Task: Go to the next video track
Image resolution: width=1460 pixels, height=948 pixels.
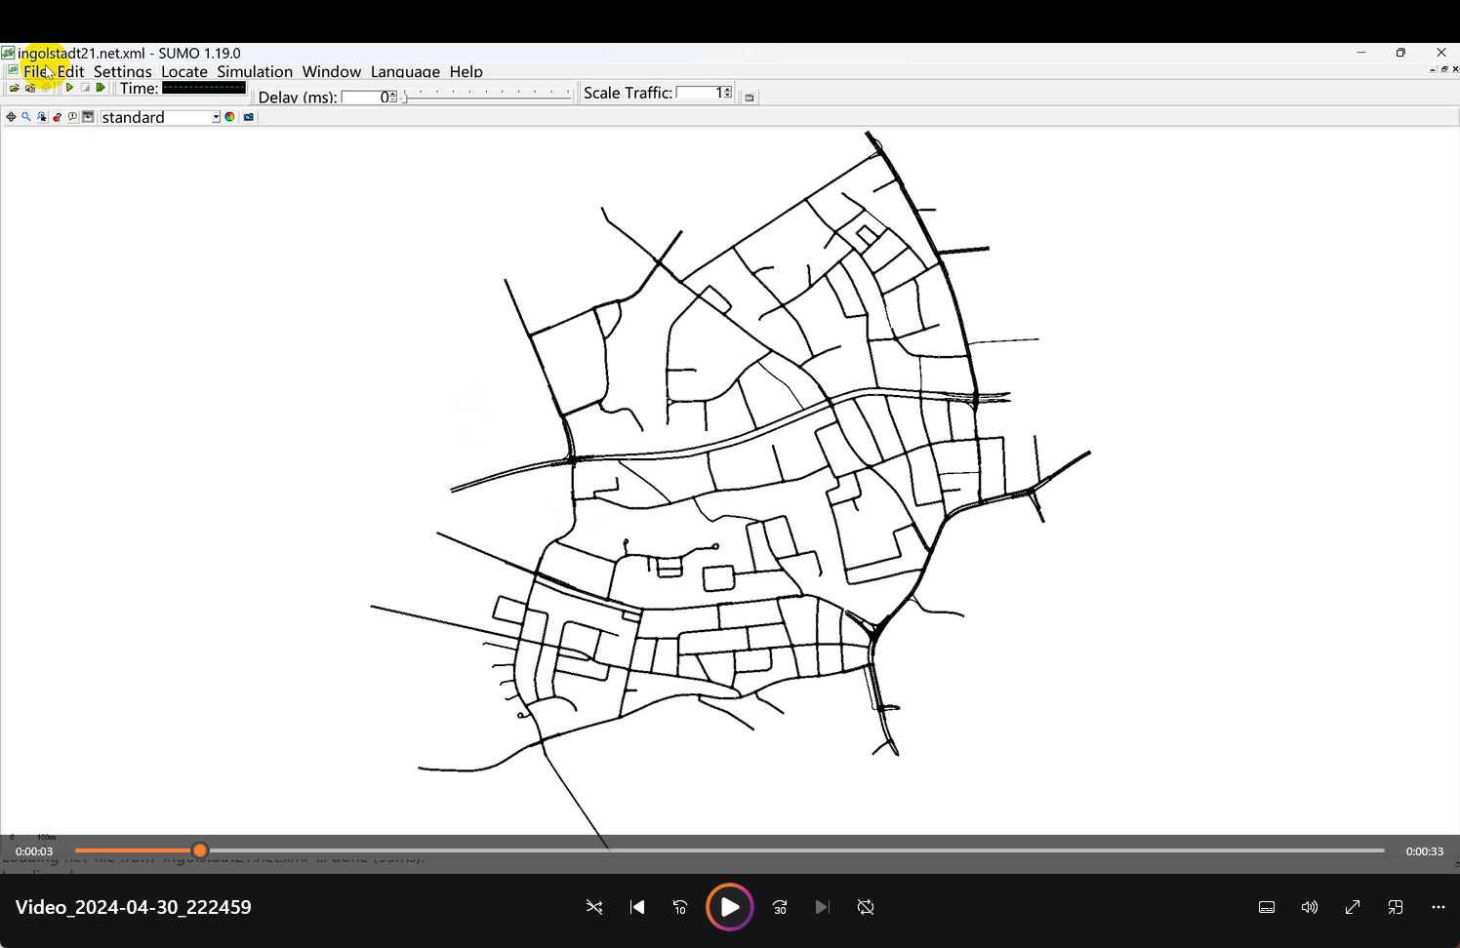Action: pyautogui.click(x=822, y=907)
